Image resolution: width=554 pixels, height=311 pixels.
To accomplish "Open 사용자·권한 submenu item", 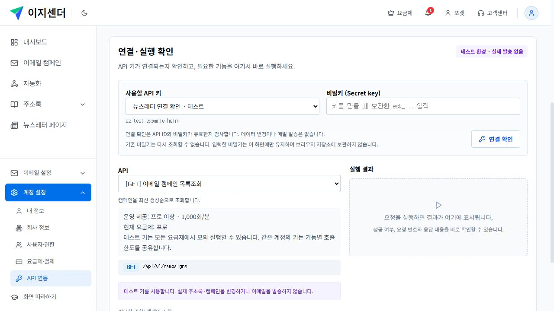I will pos(51,244).
